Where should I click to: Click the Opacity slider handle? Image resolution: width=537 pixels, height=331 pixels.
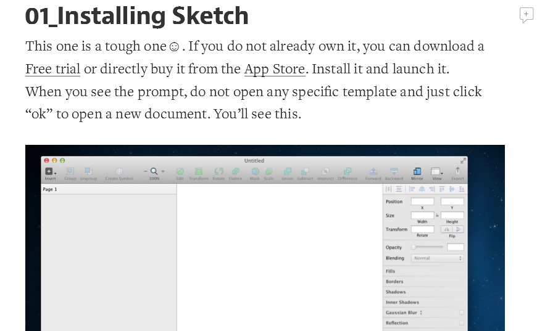pyautogui.click(x=414, y=247)
